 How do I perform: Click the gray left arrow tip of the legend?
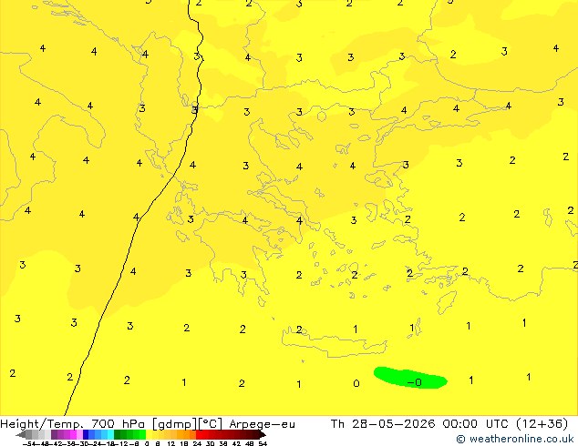tap(20, 435)
